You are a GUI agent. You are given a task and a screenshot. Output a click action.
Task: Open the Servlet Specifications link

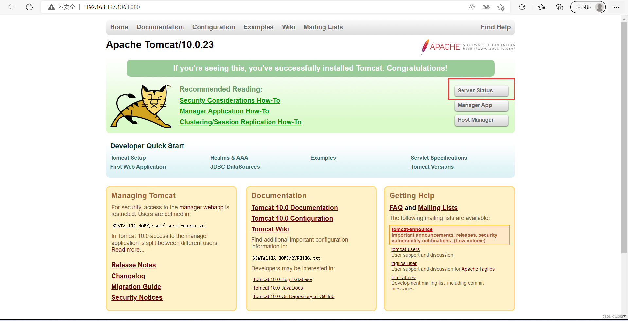point(439,158)
